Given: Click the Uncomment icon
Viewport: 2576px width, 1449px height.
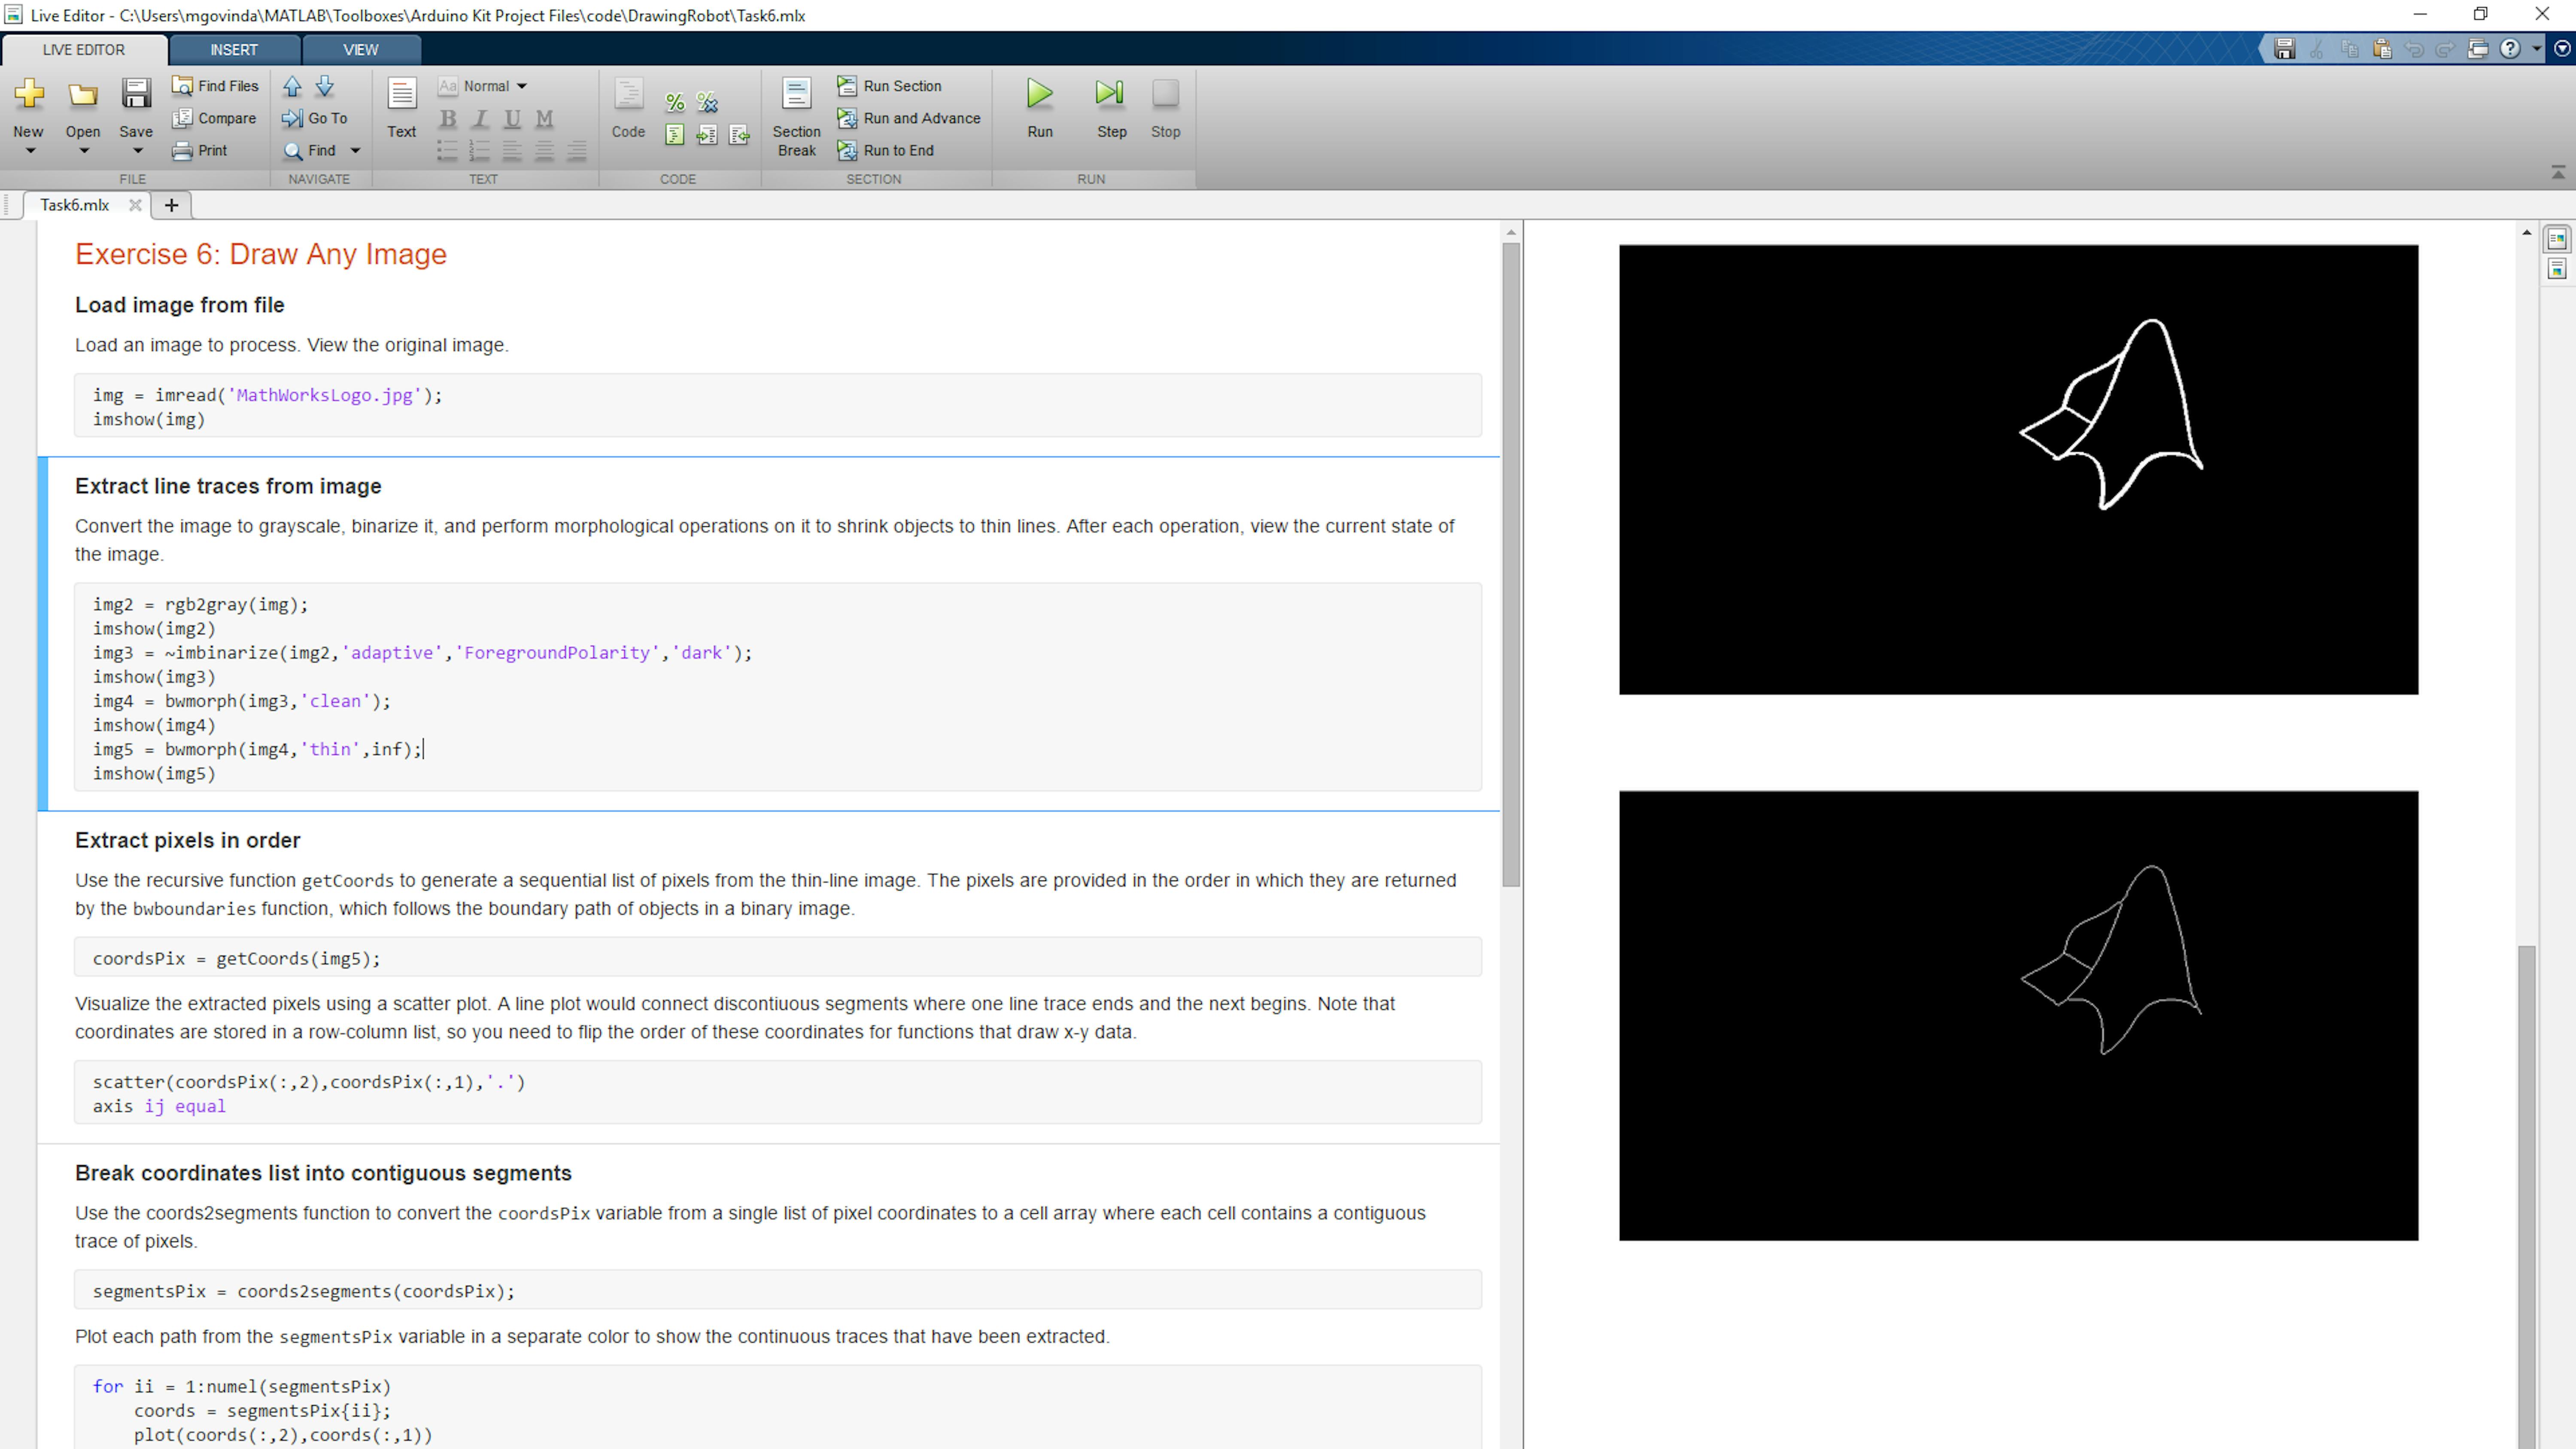Looking at the screenshot, I should click(x=707, y=102).
